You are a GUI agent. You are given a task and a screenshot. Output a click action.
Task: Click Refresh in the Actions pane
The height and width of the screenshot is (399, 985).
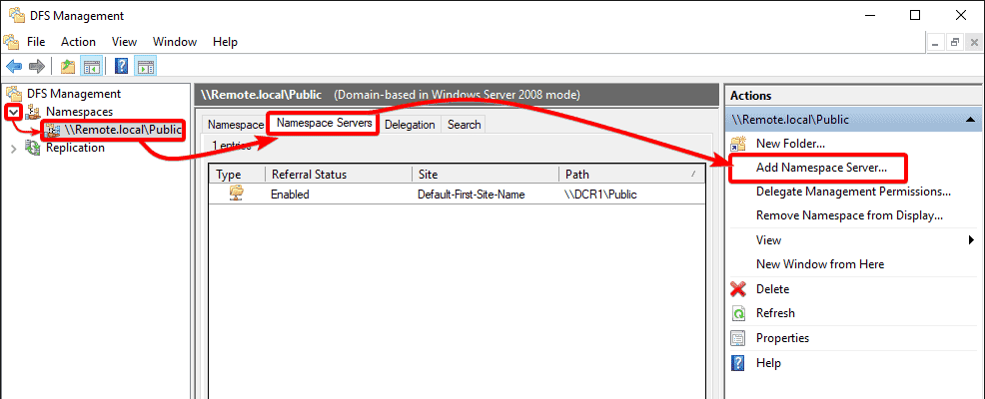(775, 313)
